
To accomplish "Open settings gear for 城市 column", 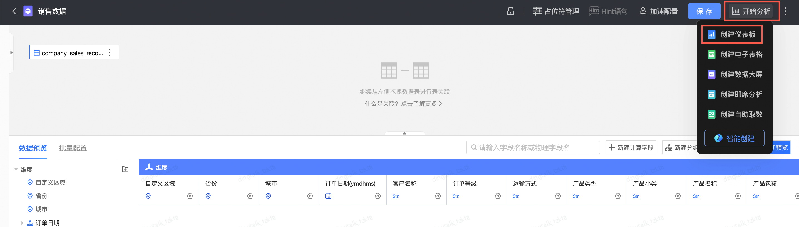I will click(x=310, y=196).
